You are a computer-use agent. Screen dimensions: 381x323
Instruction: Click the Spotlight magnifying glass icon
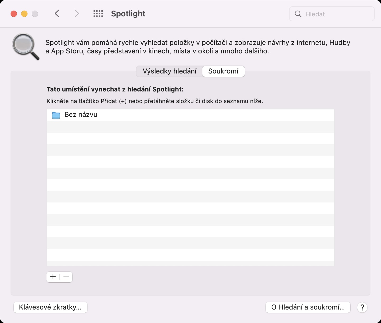pyautogui.click(x=26, y=46)
